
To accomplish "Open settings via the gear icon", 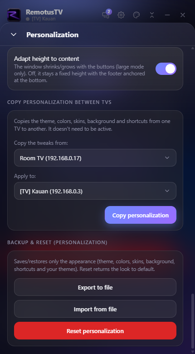I will pyautogui.click(x=121, y=15).
